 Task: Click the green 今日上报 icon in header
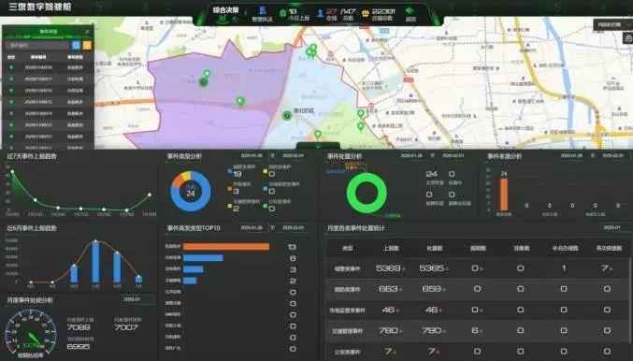(x=283, y=13)
